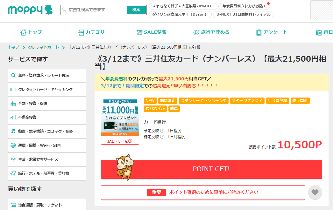Image resolution: width=333 pixels, height=210 pixels.
Task: Open 重要 ポイント獲得のために事前にお読みください notice
Action: 203,193
